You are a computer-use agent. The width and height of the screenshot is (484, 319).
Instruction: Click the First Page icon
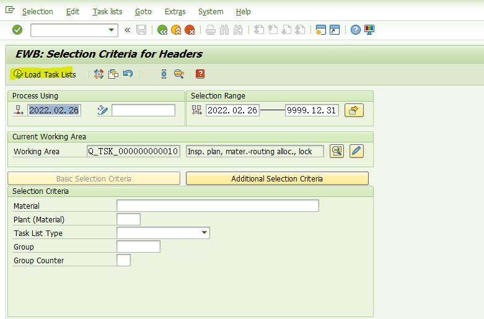coord(258,30)
